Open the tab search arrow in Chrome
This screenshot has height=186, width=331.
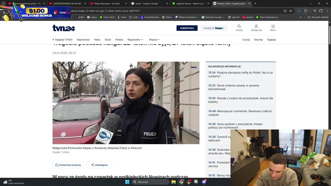(x=3, y=4)
